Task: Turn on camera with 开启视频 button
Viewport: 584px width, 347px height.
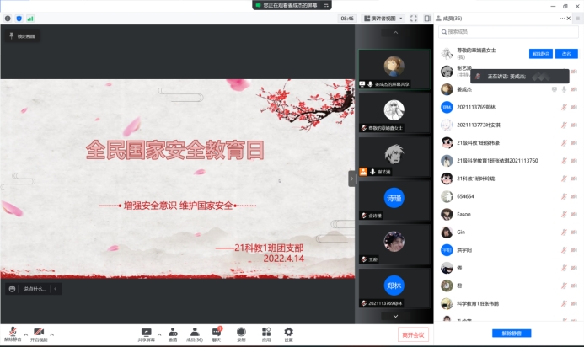Action: point(39,334)
